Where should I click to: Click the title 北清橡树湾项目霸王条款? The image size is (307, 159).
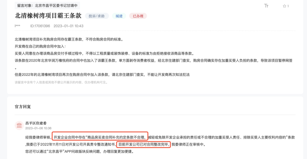tap(48, 16)
